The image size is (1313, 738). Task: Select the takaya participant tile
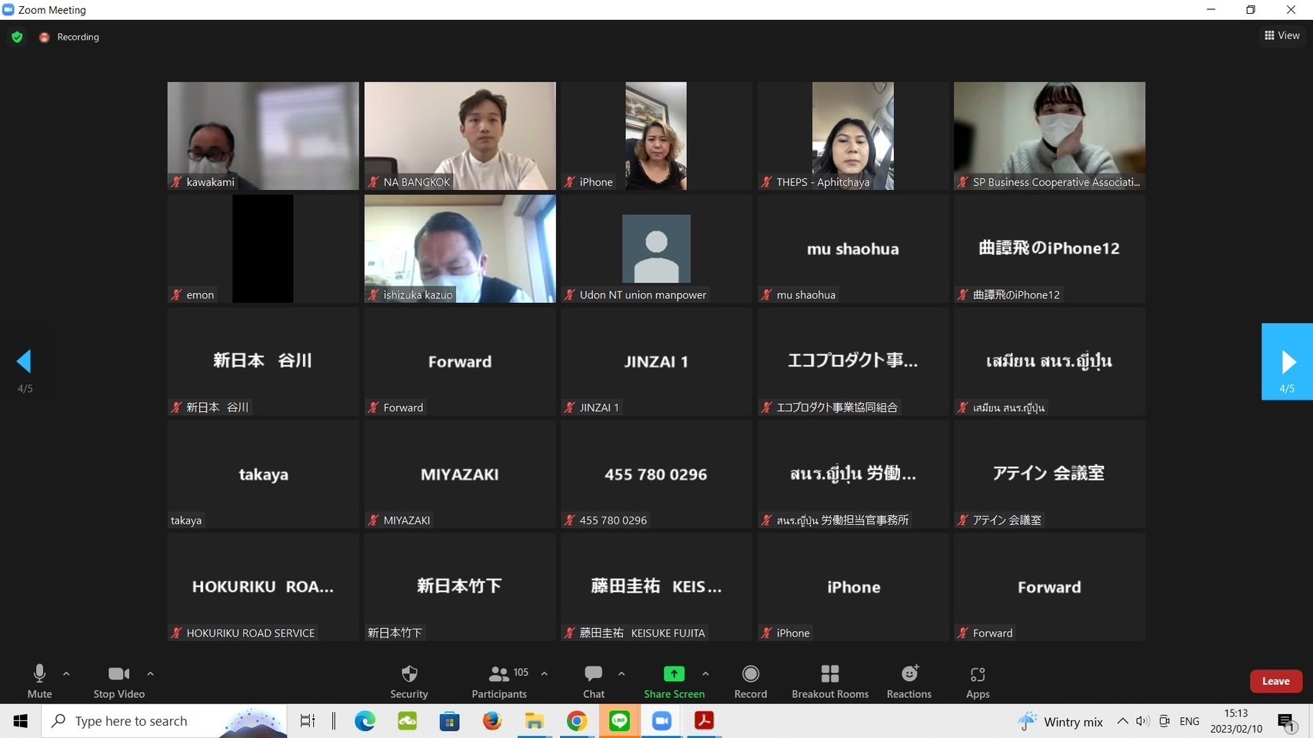(263, 474)
